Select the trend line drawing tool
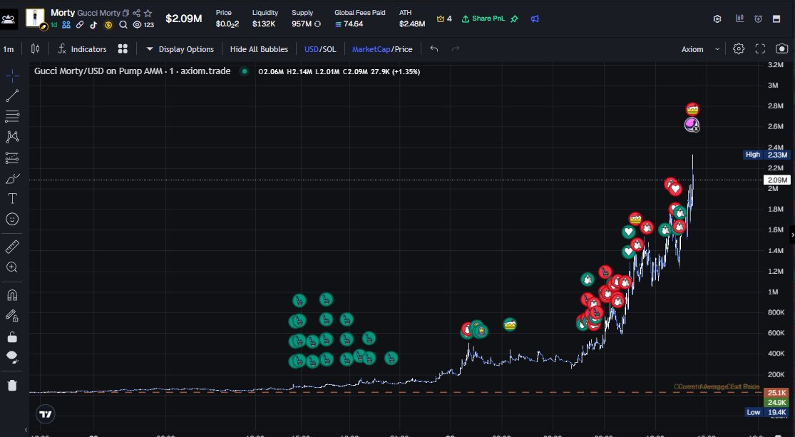This screenshot has height=437, width=795. [x=12, y=96]
